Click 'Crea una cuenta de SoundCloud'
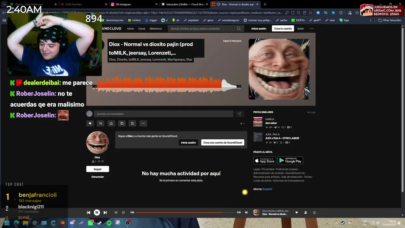 point(223,142)
